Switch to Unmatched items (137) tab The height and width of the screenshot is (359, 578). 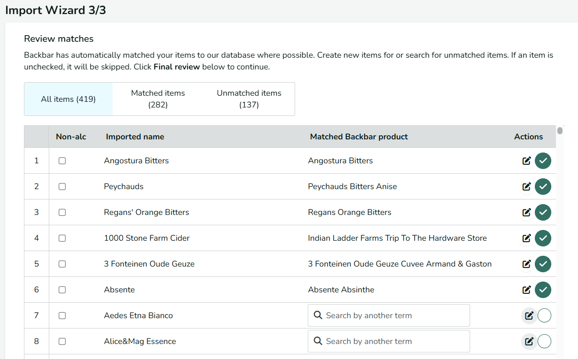249,99
